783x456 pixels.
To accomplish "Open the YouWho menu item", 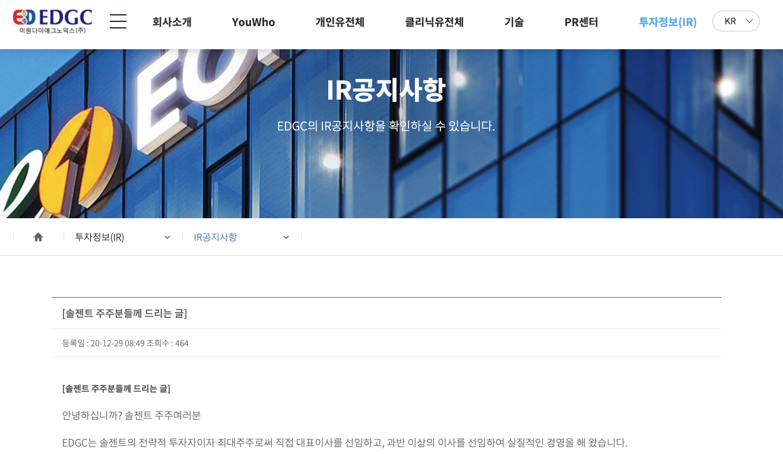I will tap(253, 22).
